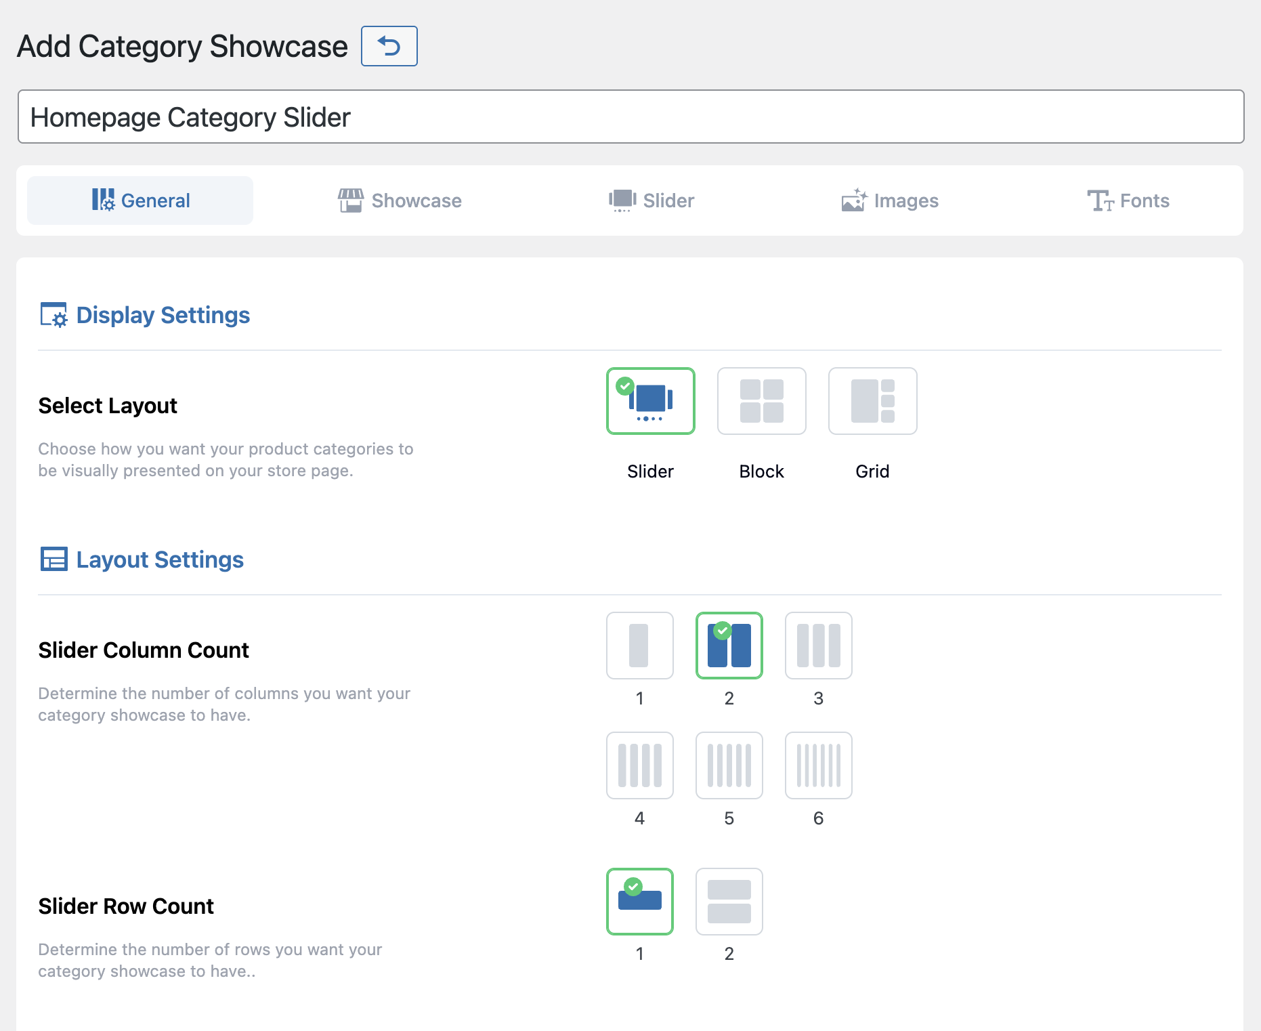The height and width of the screenshot is (1031, 1261).
Task: Open the Images tab
Action: [x=890, y=201]
